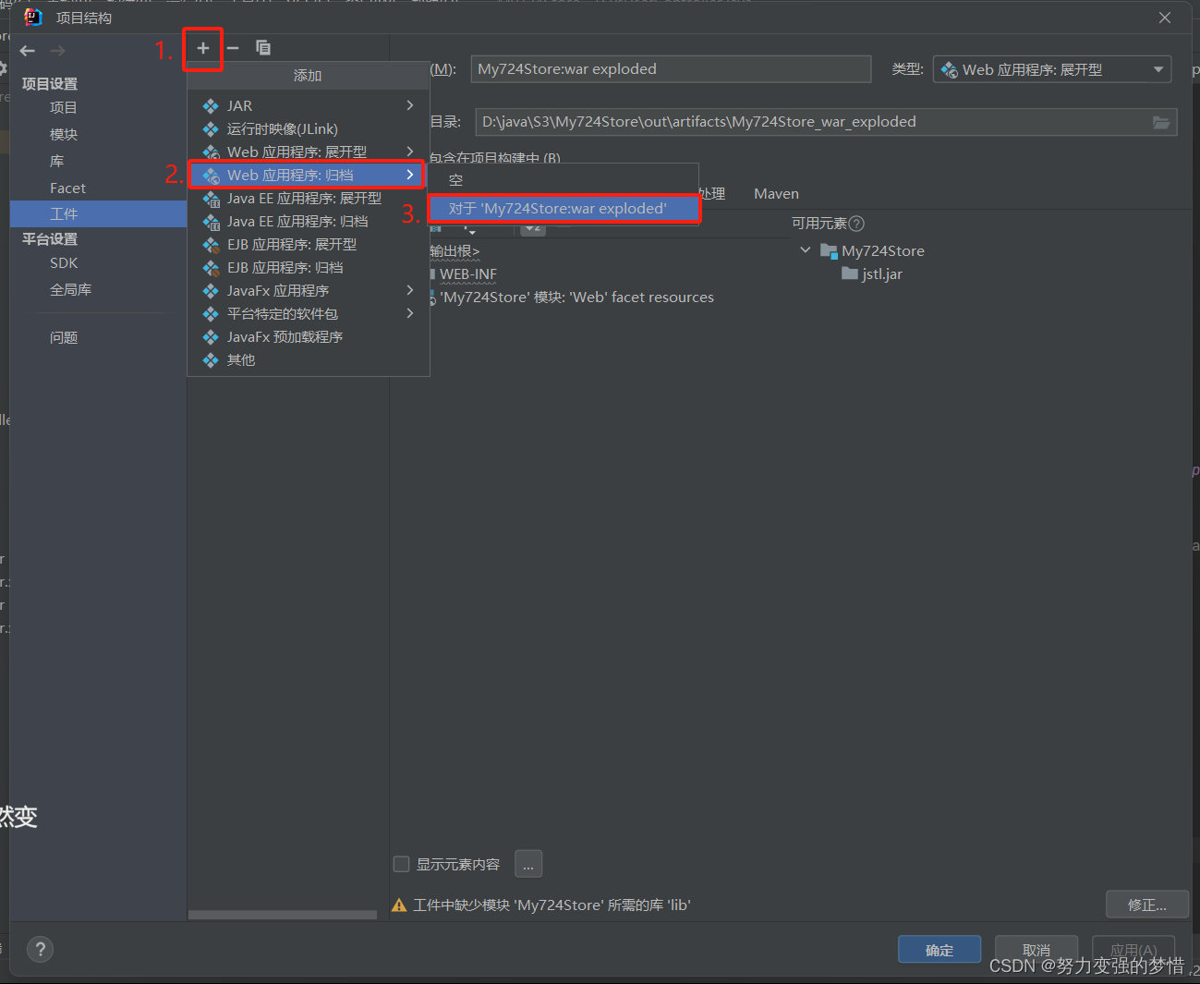This screenshot has height=984, width=1200.
Task: Select Java EE 应用程序: 归档 item
Action: [x=309, y=221]
